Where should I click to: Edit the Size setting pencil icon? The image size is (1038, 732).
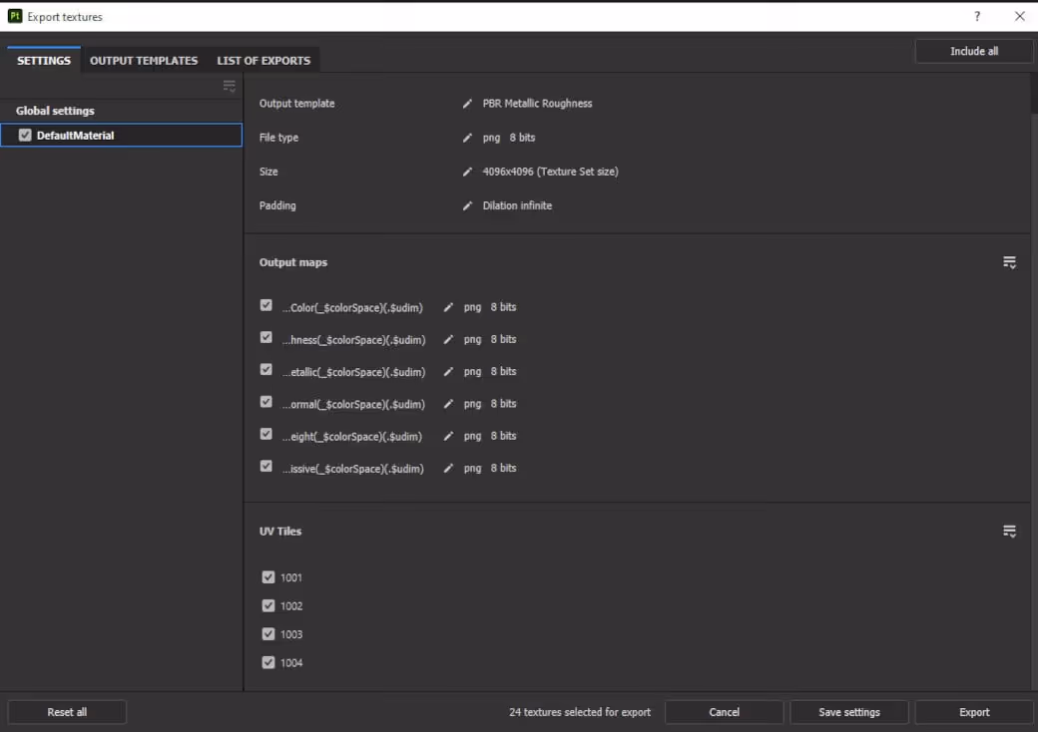pyautogui.click(x=467, y=171)
